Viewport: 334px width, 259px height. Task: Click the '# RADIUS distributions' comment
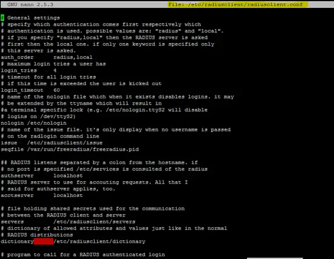point(37,235)
